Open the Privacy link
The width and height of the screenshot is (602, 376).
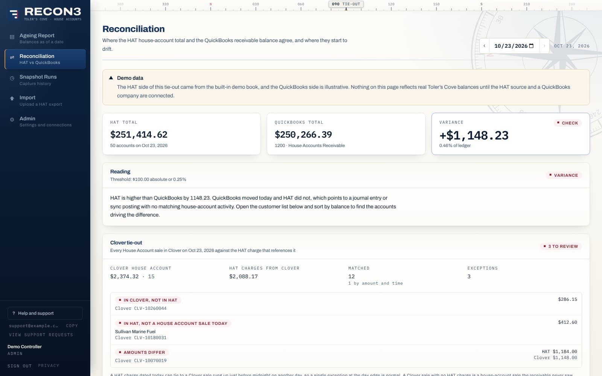[x=49, y=365]
